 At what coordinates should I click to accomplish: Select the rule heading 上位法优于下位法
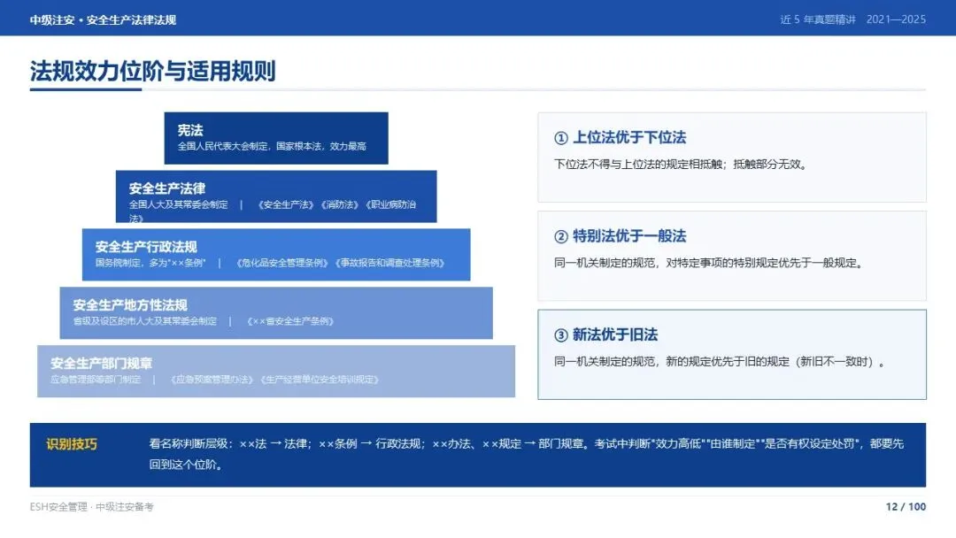tap(629, 138)
